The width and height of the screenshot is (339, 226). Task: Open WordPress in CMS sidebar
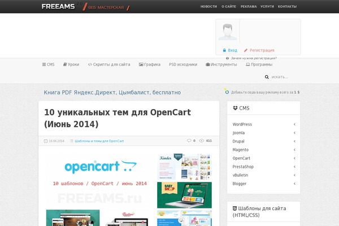pos(242,124)
